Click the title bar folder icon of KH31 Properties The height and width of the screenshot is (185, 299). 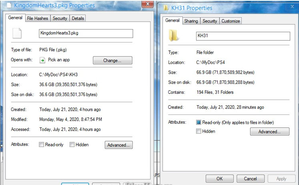coord(166,8)
